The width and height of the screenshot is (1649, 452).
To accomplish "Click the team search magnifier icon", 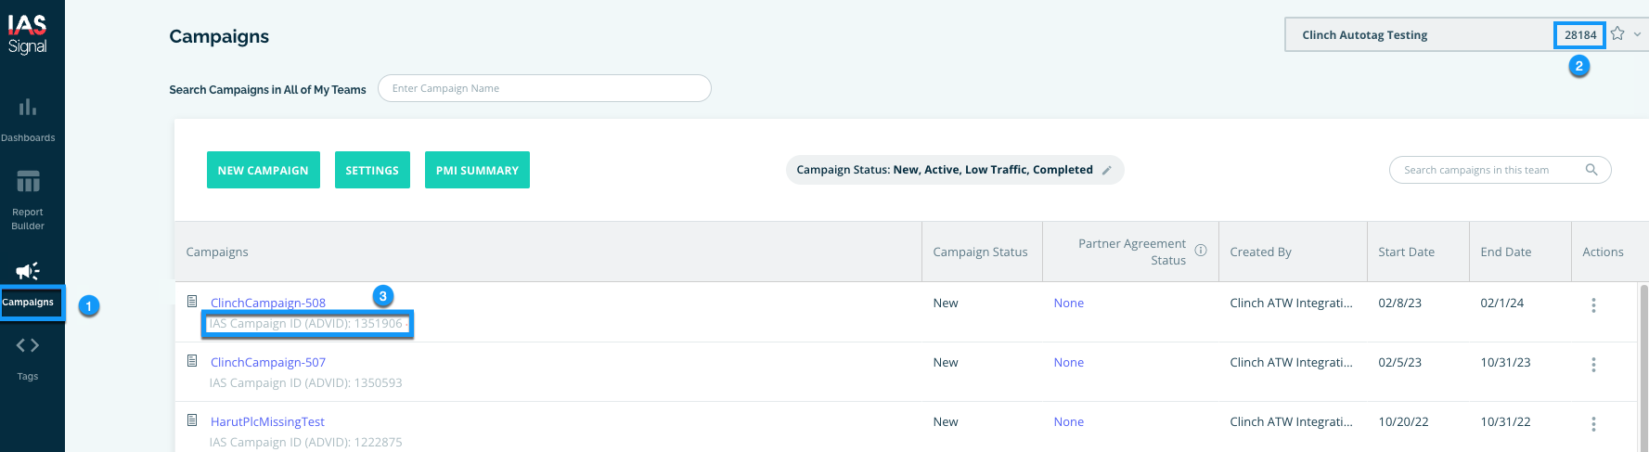I will coord(1591,170).
